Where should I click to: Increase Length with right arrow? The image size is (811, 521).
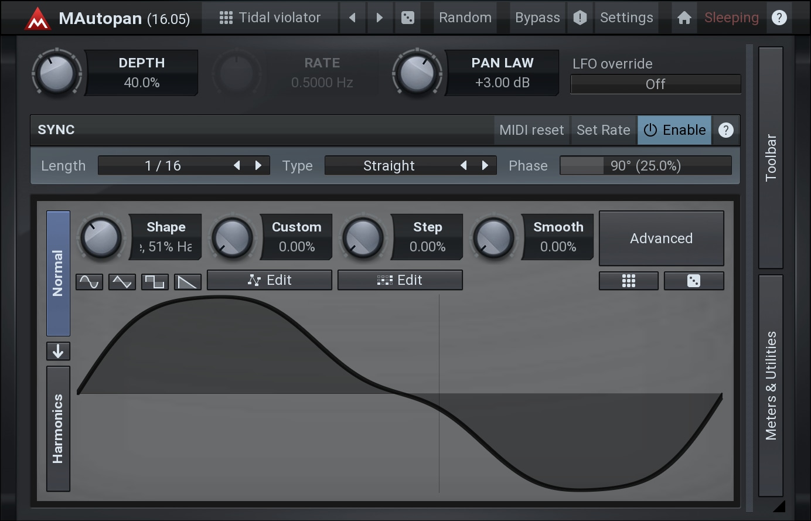pyautogui.click(x=258, y=166)
